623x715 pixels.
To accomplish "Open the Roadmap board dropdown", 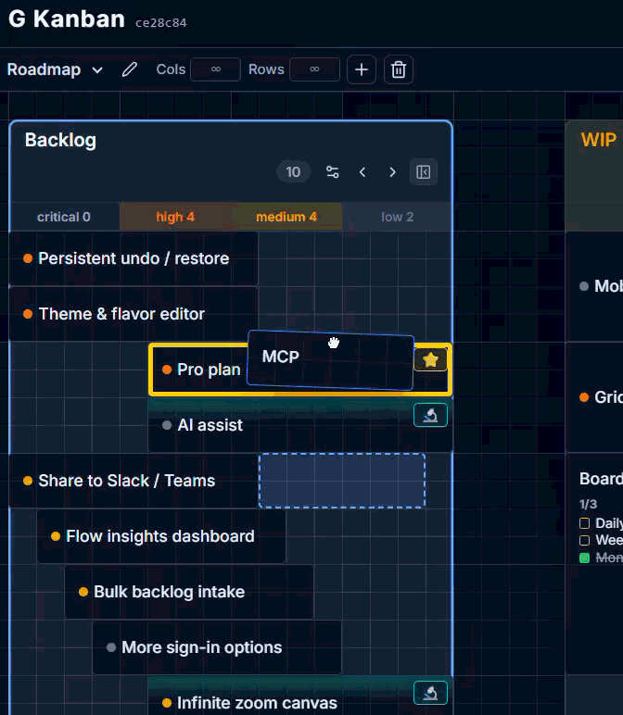I will 55,69.
